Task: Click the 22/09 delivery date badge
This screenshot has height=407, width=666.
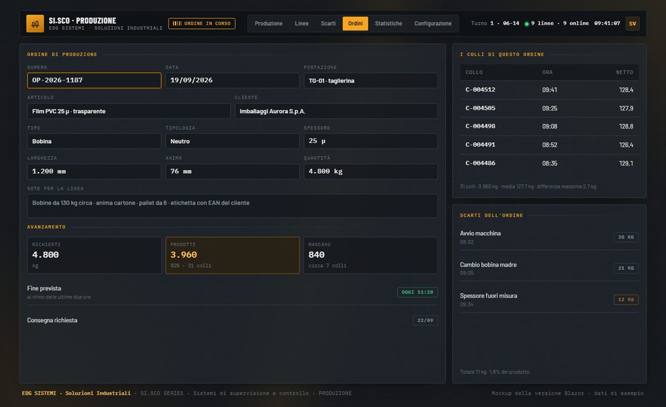Action: click(425, 320)
